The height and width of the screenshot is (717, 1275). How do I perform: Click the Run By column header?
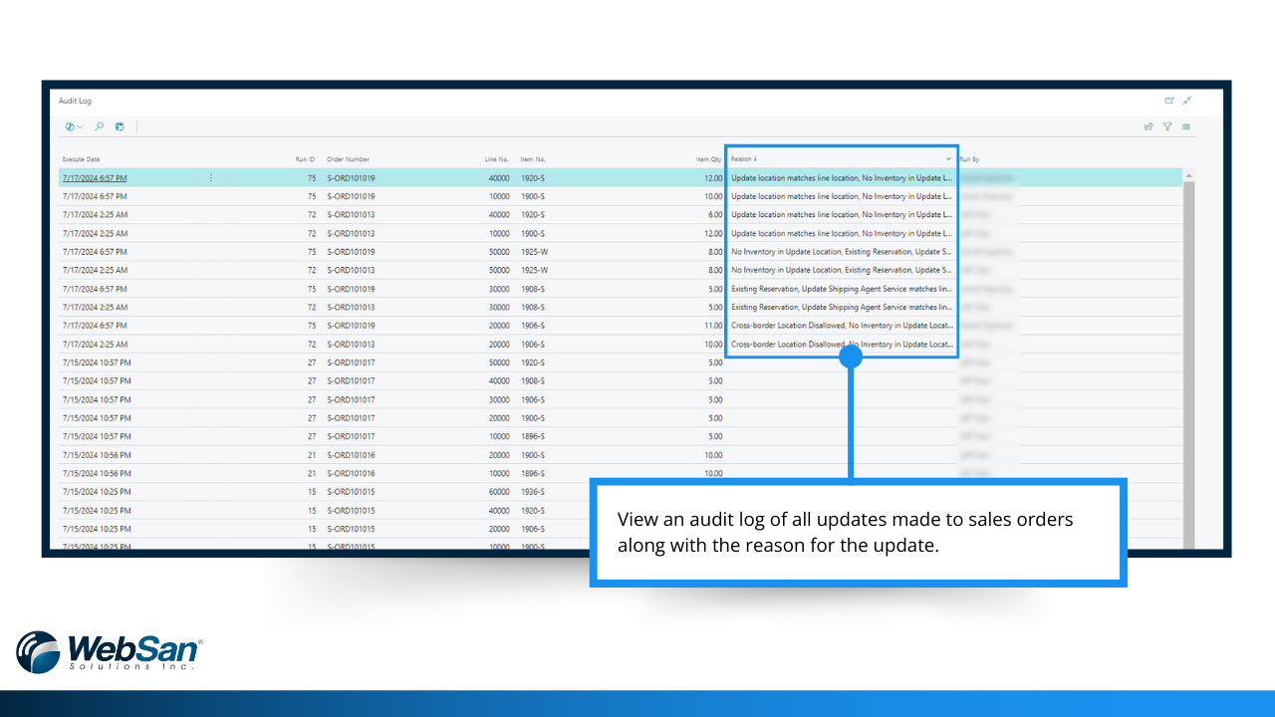969,159
